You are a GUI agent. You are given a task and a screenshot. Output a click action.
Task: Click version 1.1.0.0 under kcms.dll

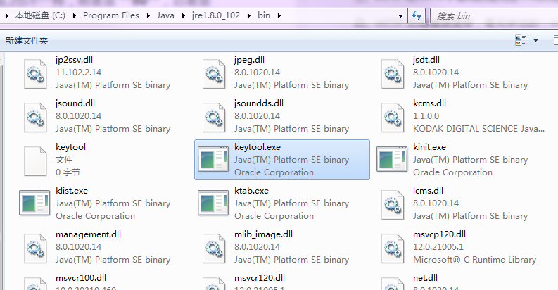tap(426, 116)
